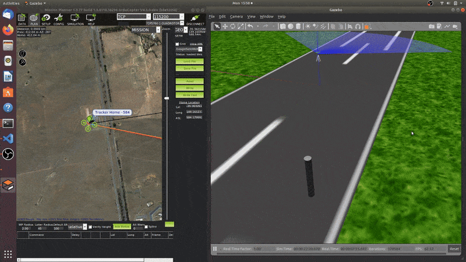The width and height of the screenshot is (466, 262).
Task: Select the Gazebo rotate mode tool
Action: 233,26
